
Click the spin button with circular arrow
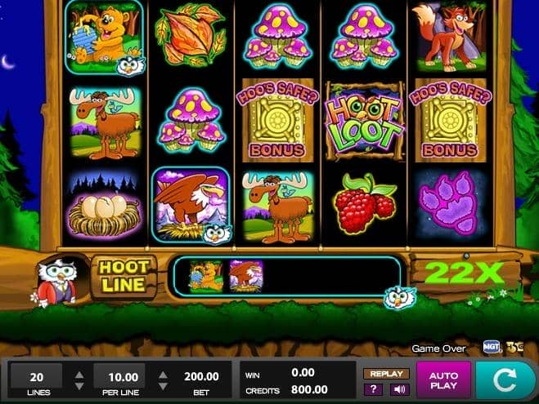[506, 380]
